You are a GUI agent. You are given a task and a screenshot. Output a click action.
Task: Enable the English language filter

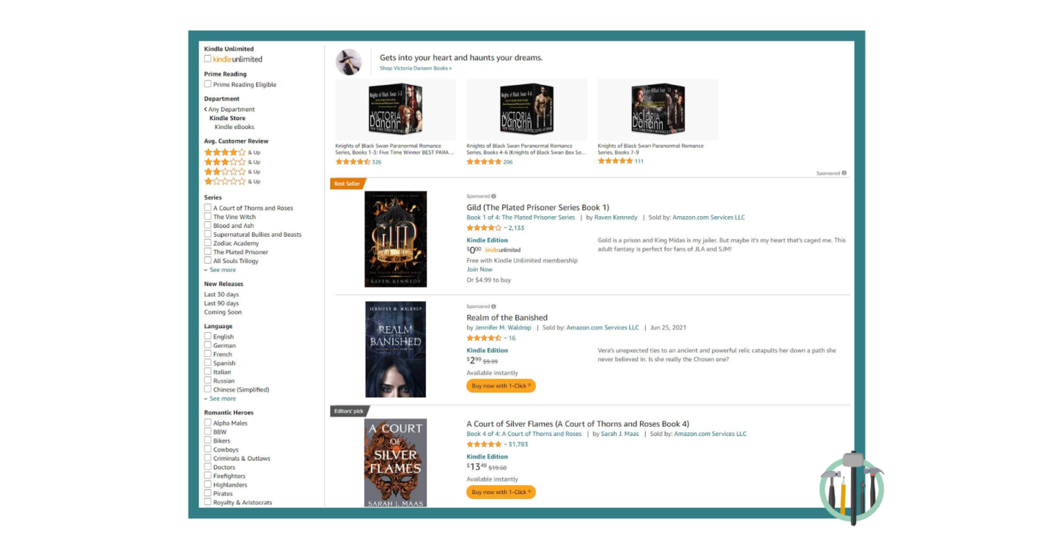pos(208,336)
